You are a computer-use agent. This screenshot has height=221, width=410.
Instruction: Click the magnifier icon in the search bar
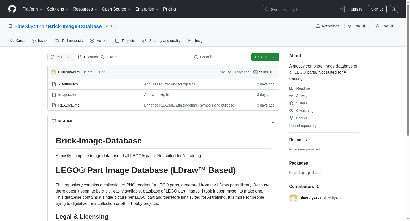(267, 9)
